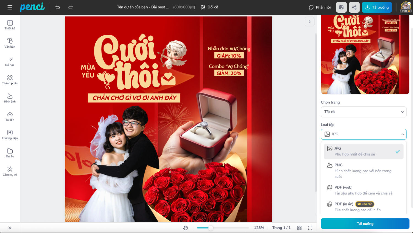Enter fullscreen preview mode
Screen dimensions: 413x233
(x=310, y=228)
